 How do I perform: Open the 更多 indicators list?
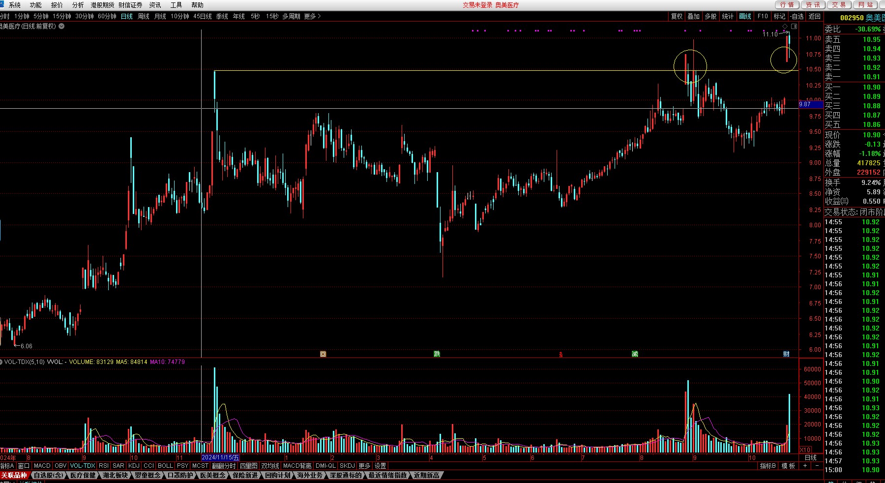364,466
